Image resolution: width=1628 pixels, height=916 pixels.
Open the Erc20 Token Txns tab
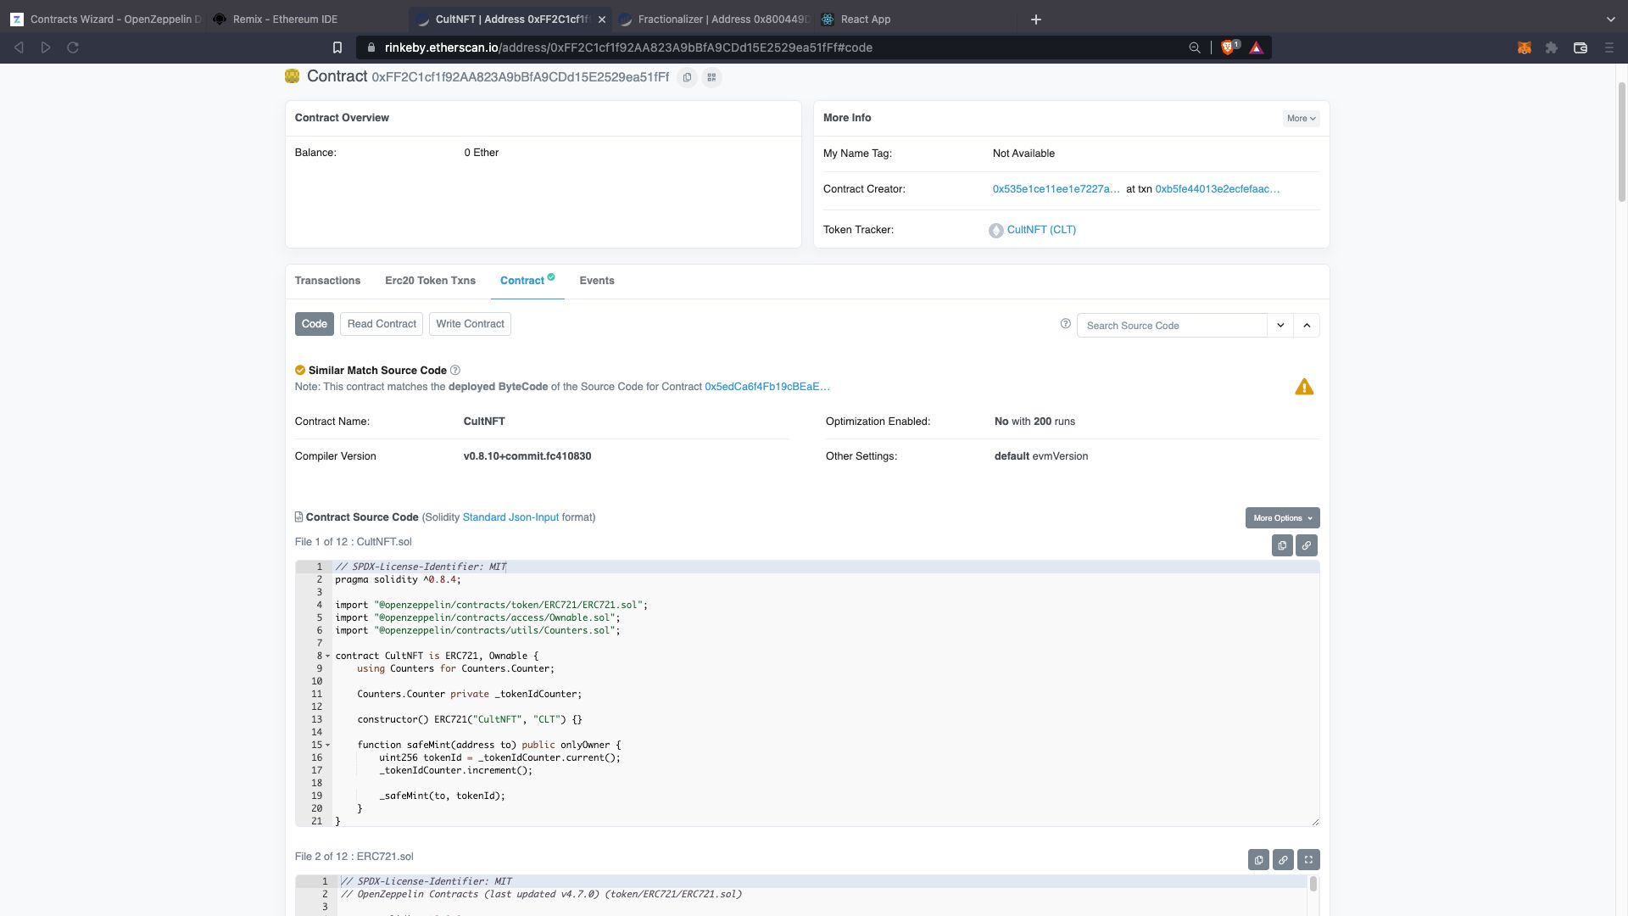[x=430, y=281]
